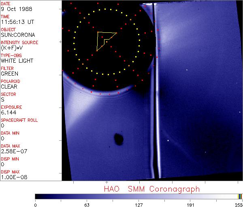
Task: Click the dark blob on the coronagraph image
Action: 119,139
